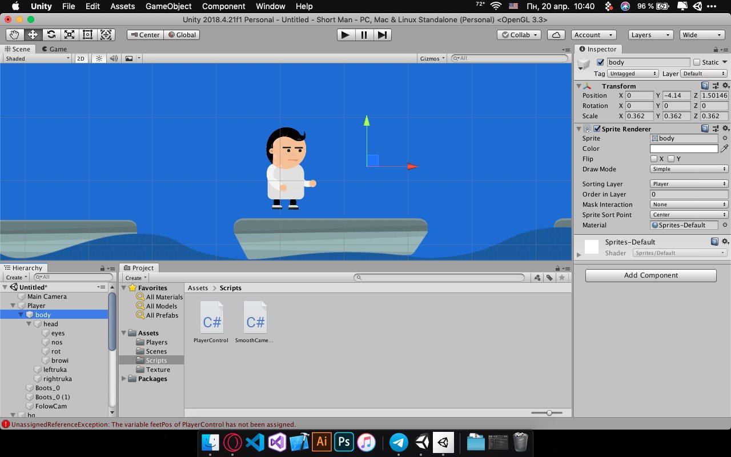Open the Sorting Layer dropdown
The height and width of the screenshot is (457, 731).
point(689,184)
